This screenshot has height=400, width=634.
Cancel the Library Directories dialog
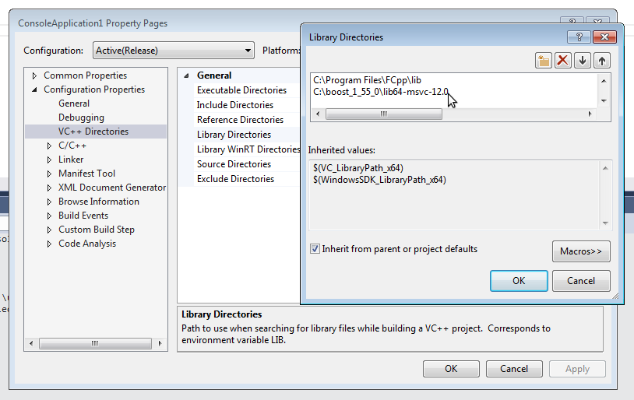pyautogui.click(x=580, y=281)
